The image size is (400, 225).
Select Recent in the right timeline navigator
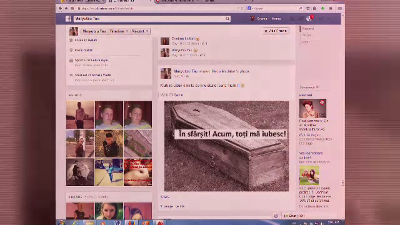pyautogui.click(x=308, y=29)
